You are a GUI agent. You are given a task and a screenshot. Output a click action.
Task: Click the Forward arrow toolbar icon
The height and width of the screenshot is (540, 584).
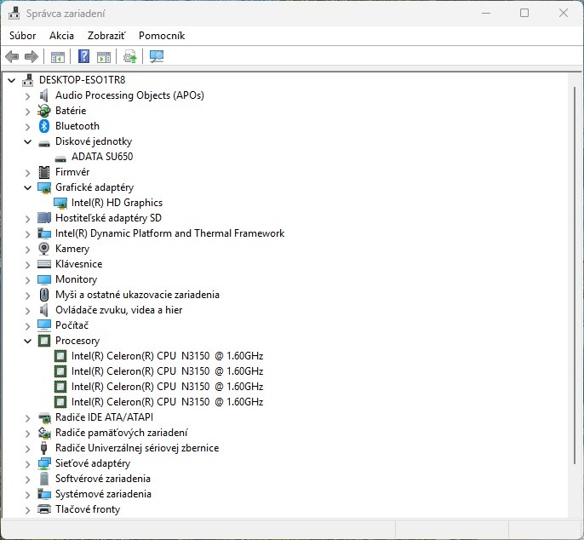click(31, 57)
